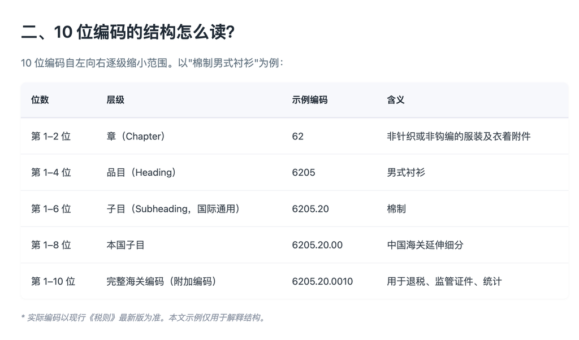Click example code 6205.20

click(310, 209)
